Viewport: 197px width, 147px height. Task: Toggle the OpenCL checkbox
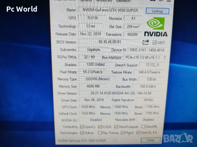pos(82,126)
